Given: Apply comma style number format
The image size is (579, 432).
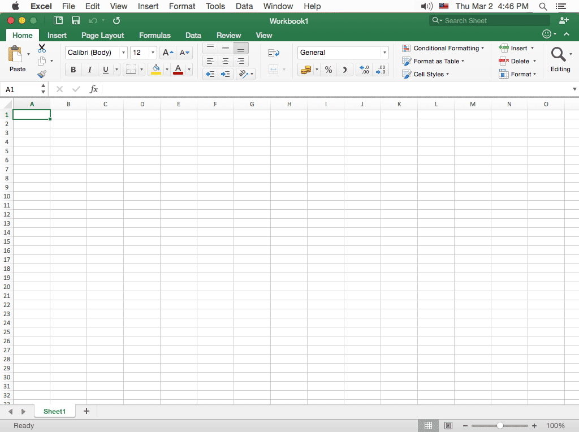Looking at the screenshot, I should (344, 70).
